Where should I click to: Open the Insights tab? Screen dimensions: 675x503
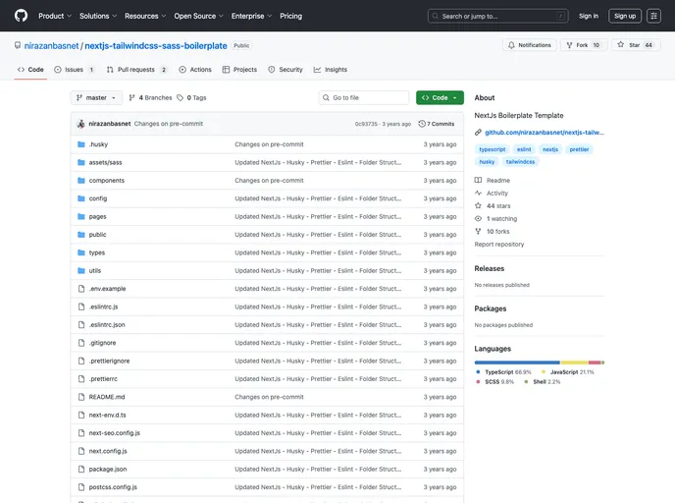click(x=331, y=70)
